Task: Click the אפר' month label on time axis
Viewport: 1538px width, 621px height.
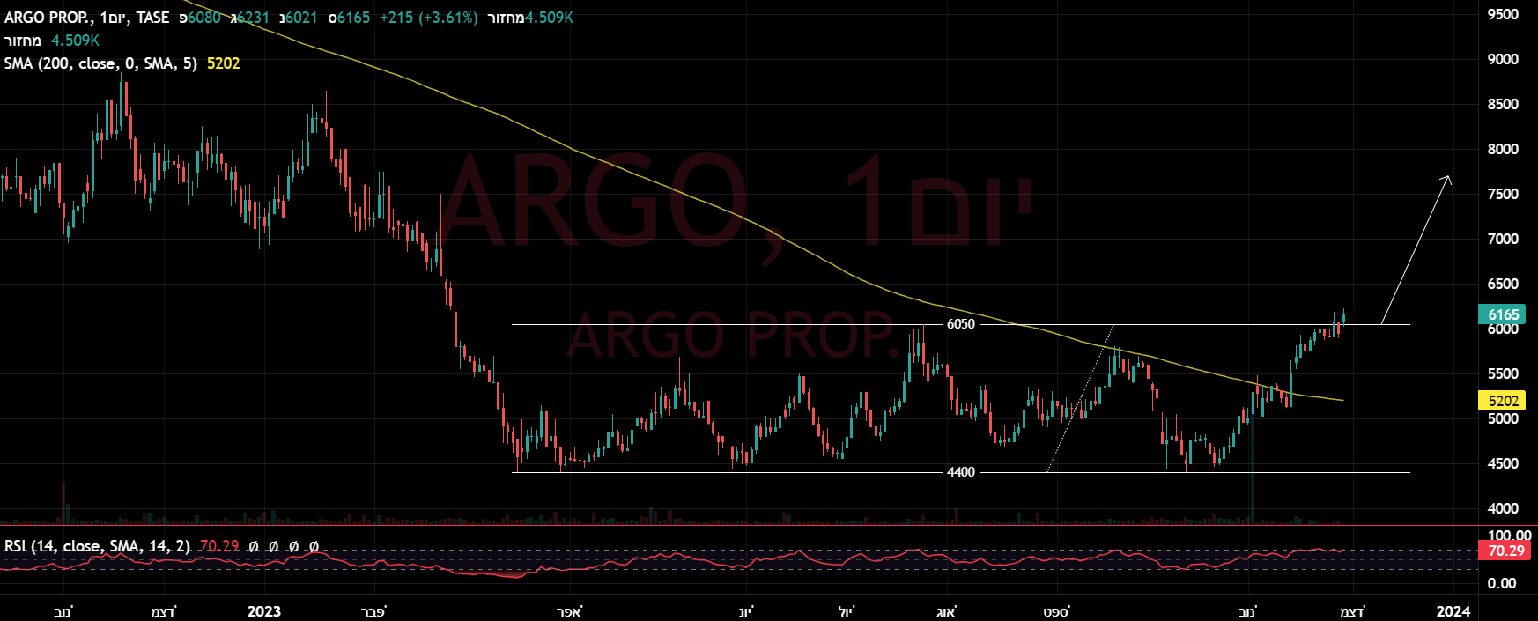Action: pyautogui.click(x=570, y=611)
